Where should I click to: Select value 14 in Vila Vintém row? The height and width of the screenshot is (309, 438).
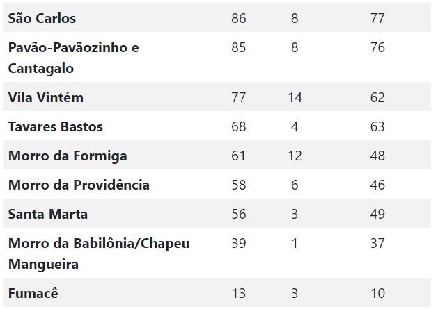pos(295,97)
